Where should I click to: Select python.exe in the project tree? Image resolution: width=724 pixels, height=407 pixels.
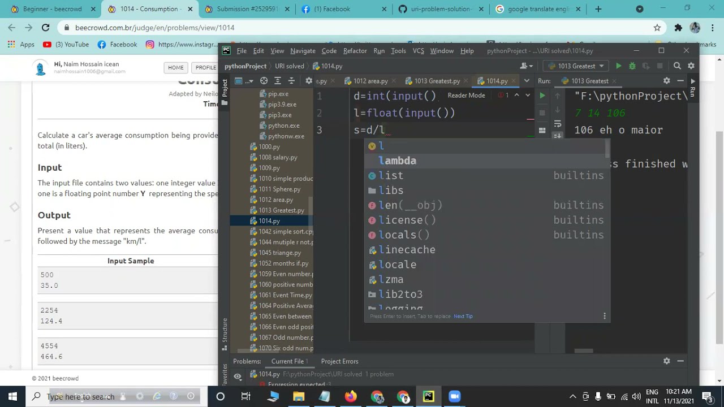[283, 125]
